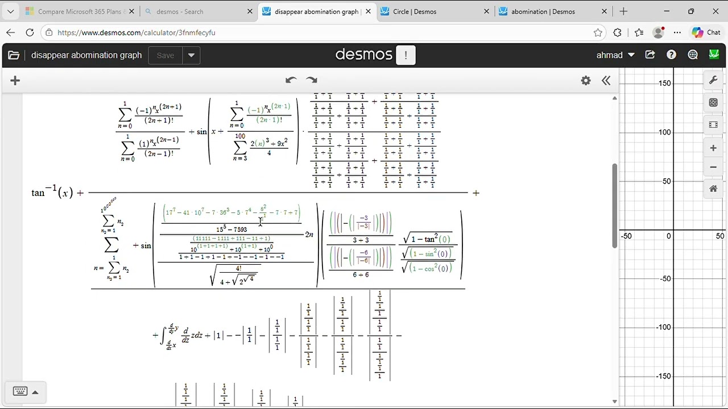This screenshot has height=409, width=728.
Task: Click the tan⁻¹(x) term in expression
Action: coord(52,193)
